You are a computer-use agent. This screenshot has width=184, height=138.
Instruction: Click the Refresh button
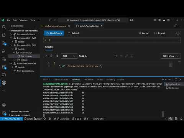74,33
